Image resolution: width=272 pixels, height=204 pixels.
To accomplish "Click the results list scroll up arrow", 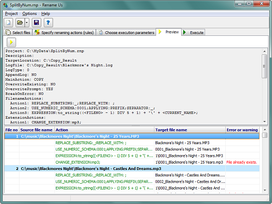I will point(265,129).
